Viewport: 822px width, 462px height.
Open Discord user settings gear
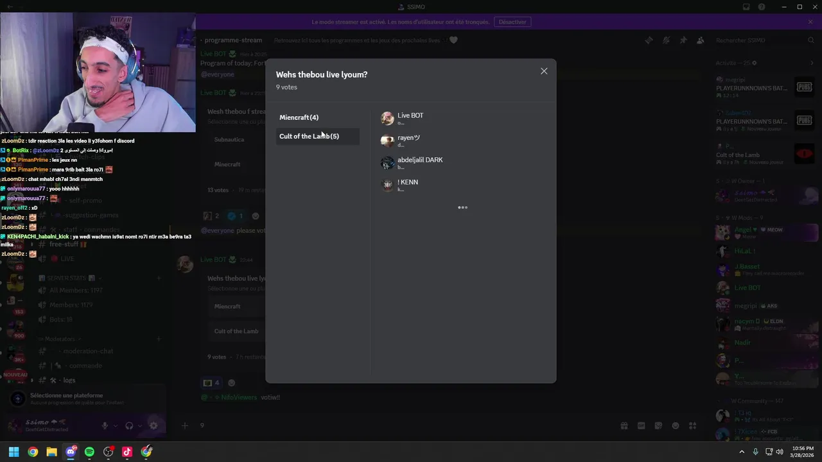coord(153,425)
